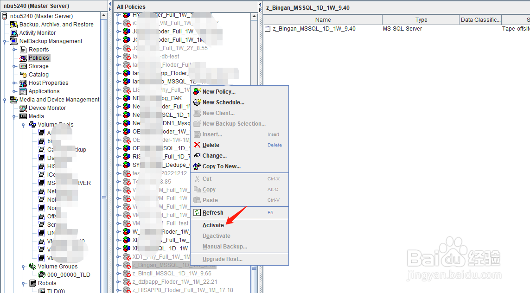Select Change... in the context menu
530x293 pixels.
click(x=215, y=156)
